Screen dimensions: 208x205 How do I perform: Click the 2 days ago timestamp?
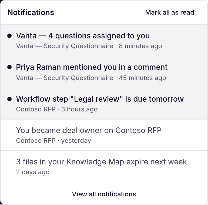click(x=33, y=172)
